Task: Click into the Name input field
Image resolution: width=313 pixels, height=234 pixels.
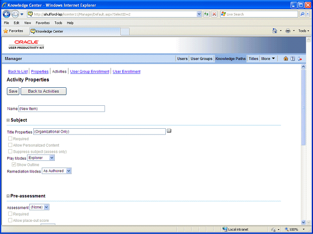Action: pyautogui.click(x=62, y=109)
